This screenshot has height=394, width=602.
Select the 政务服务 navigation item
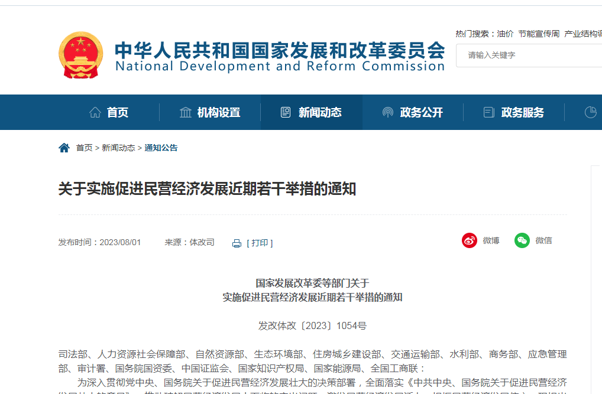pos(522,112)
